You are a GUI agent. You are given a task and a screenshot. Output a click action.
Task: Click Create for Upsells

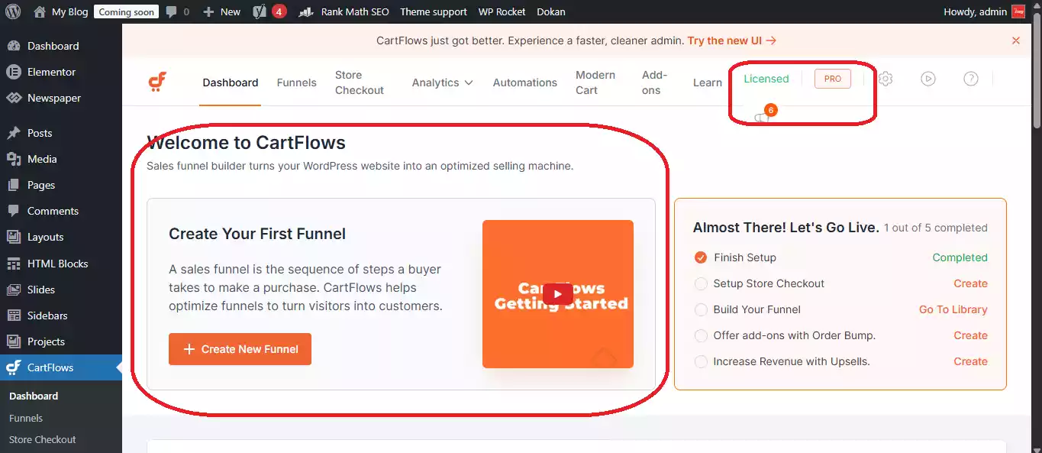pyautogui.click(x=970, y=361)
